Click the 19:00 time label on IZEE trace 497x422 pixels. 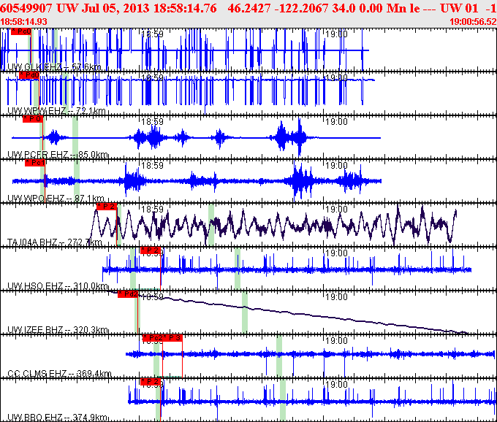[x=337, y=296]
